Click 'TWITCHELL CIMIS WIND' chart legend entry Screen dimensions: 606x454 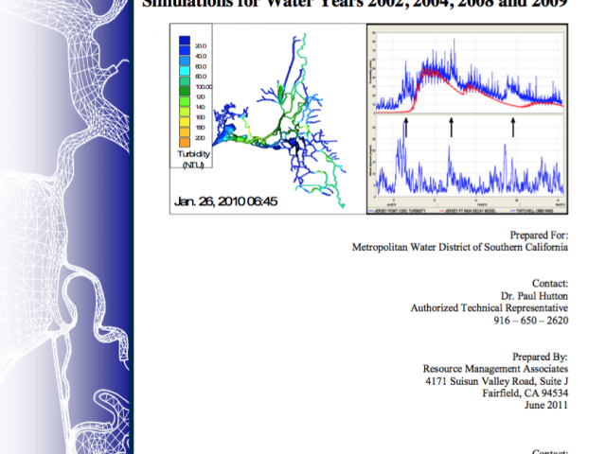click(532, 211)
